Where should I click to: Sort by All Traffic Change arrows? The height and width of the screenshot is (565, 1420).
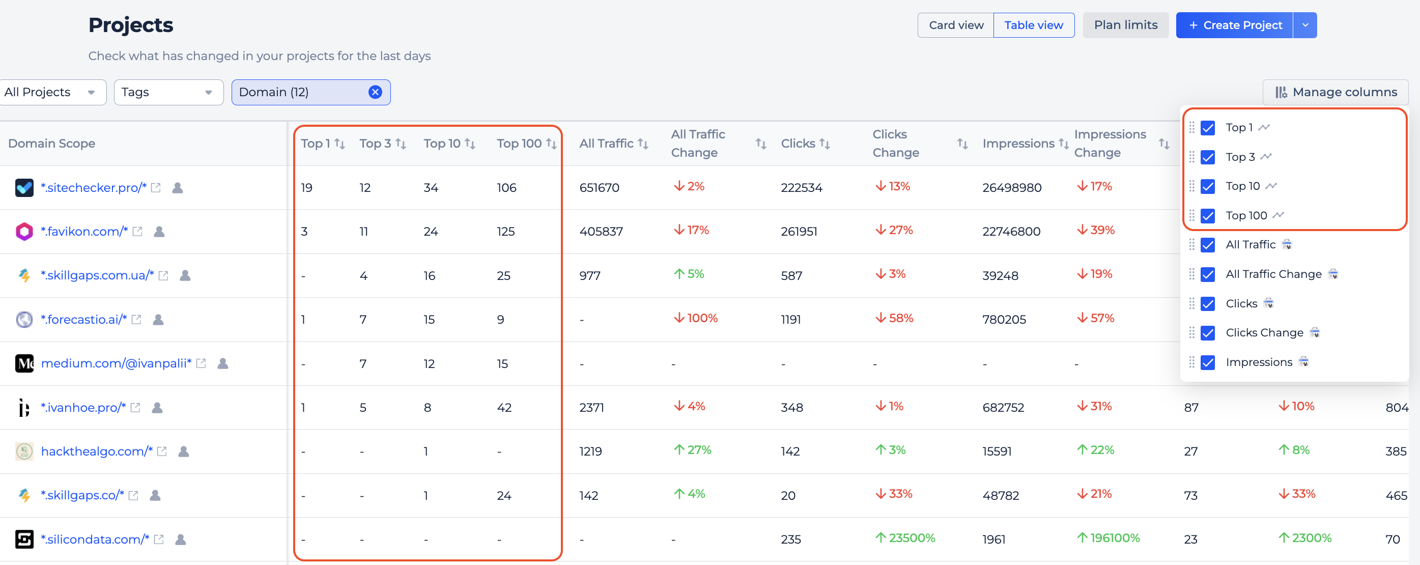[x=760, y=144]
